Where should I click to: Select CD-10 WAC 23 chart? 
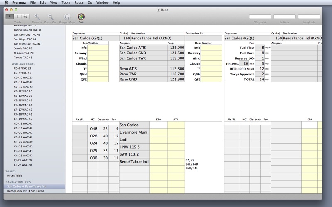23,77
